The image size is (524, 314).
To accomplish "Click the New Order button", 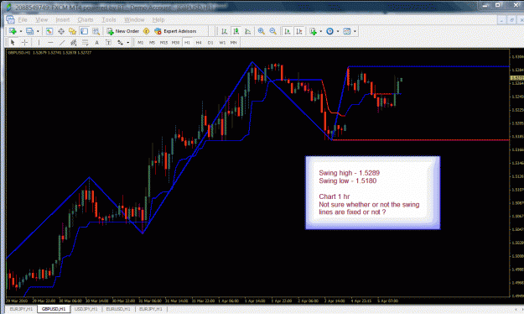I will click(x=122, y=31).
